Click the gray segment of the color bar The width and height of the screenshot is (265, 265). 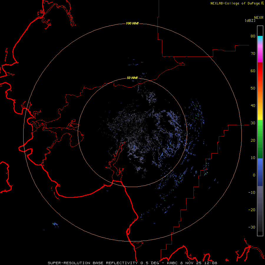tap(260, 209)
